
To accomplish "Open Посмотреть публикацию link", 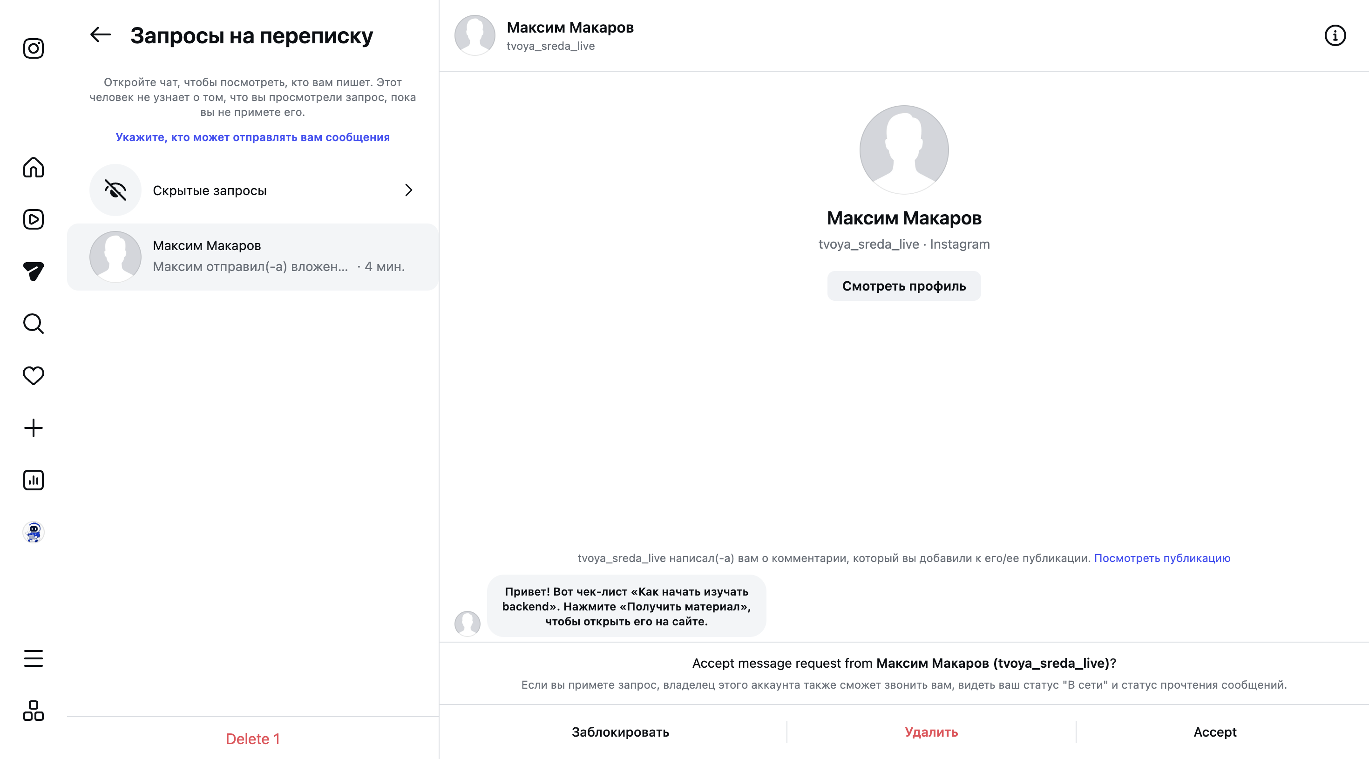I will (1162, 558).
